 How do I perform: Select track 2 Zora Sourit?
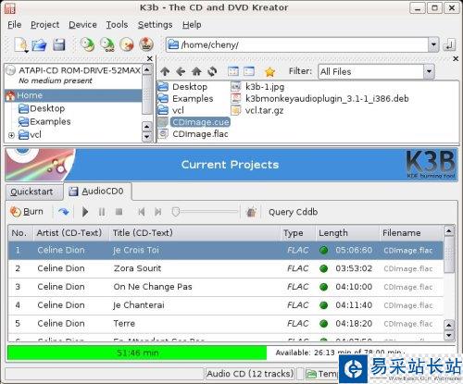pyautogui.click(x=225, y=268)
